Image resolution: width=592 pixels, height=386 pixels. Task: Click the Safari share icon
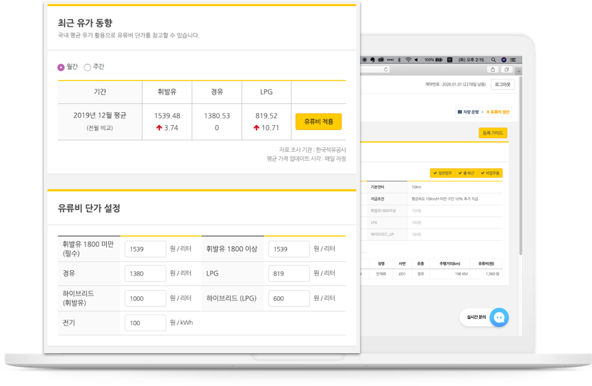coord(493,70)
